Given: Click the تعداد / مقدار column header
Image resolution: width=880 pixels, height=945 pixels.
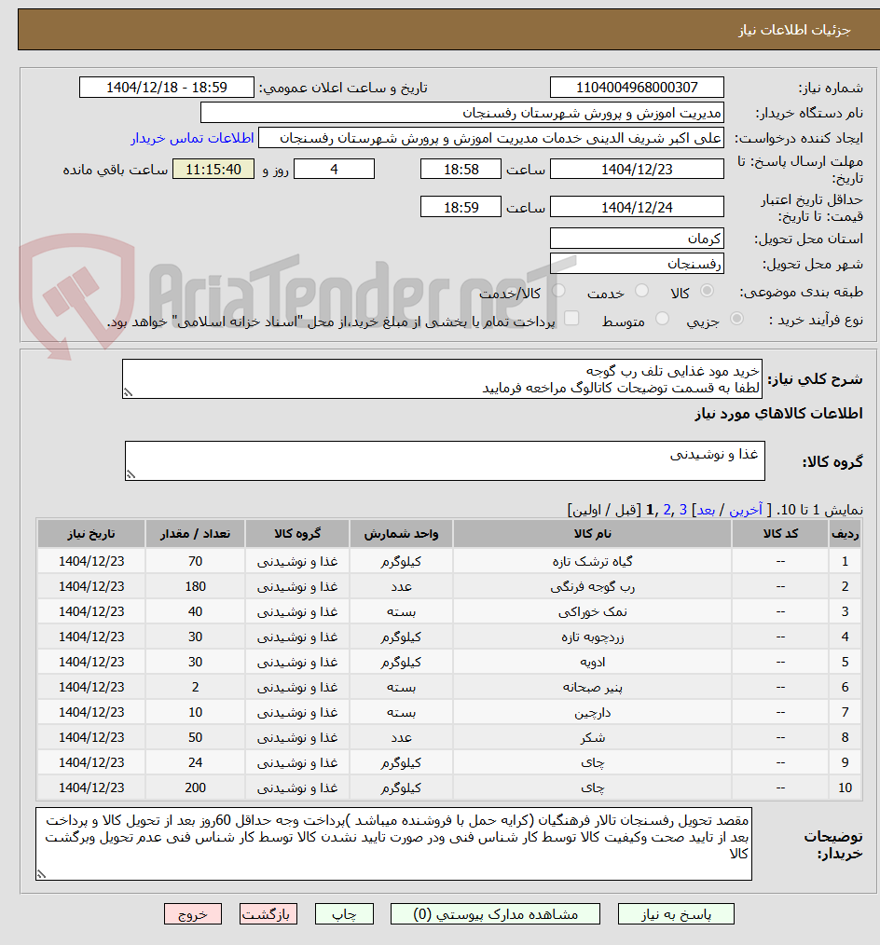Looking at the screenshot, I should 195,533.
